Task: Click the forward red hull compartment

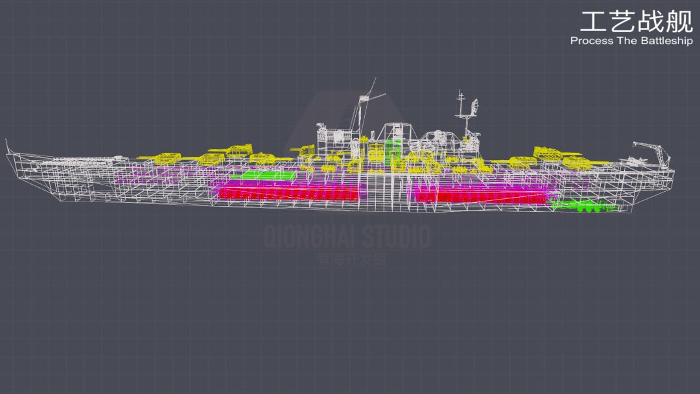Action: [x=289, y=193]
